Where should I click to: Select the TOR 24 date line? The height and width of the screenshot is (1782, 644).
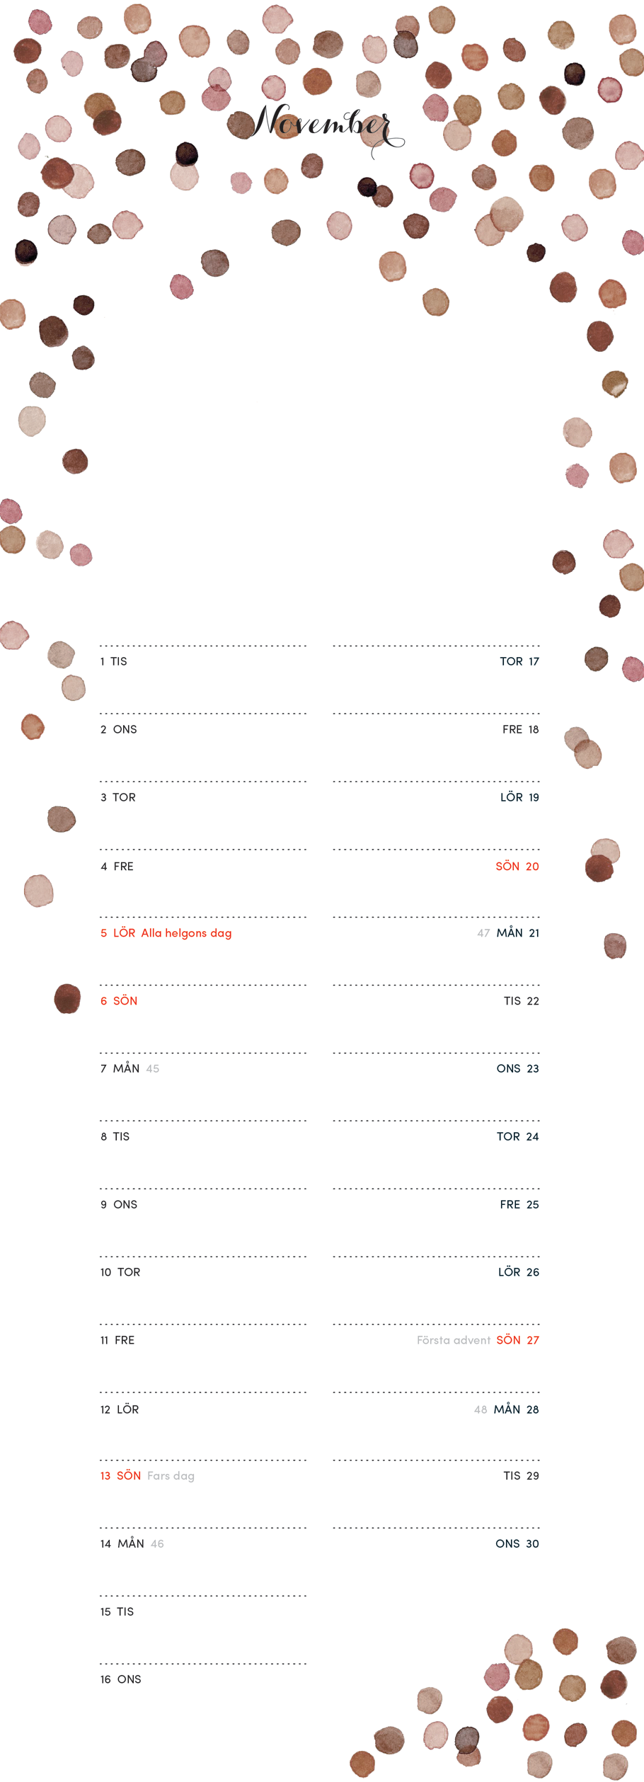(x=518, y=1136)
